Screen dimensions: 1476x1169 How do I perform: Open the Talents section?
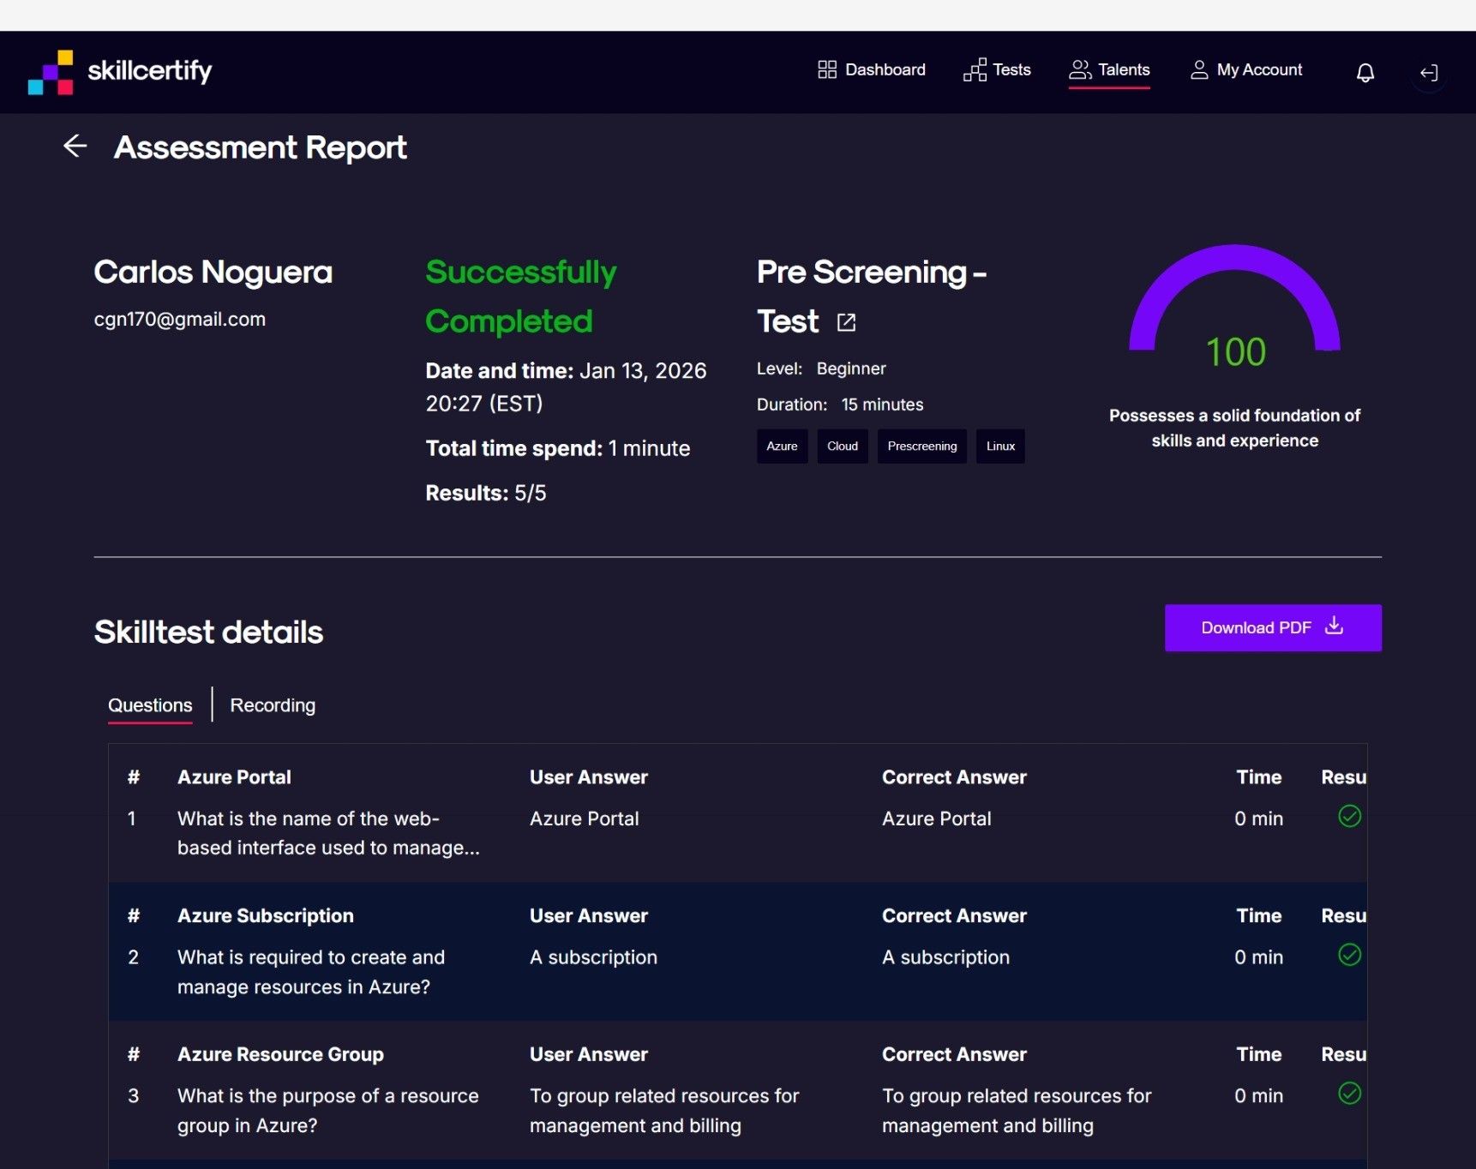click(1109, 70)
